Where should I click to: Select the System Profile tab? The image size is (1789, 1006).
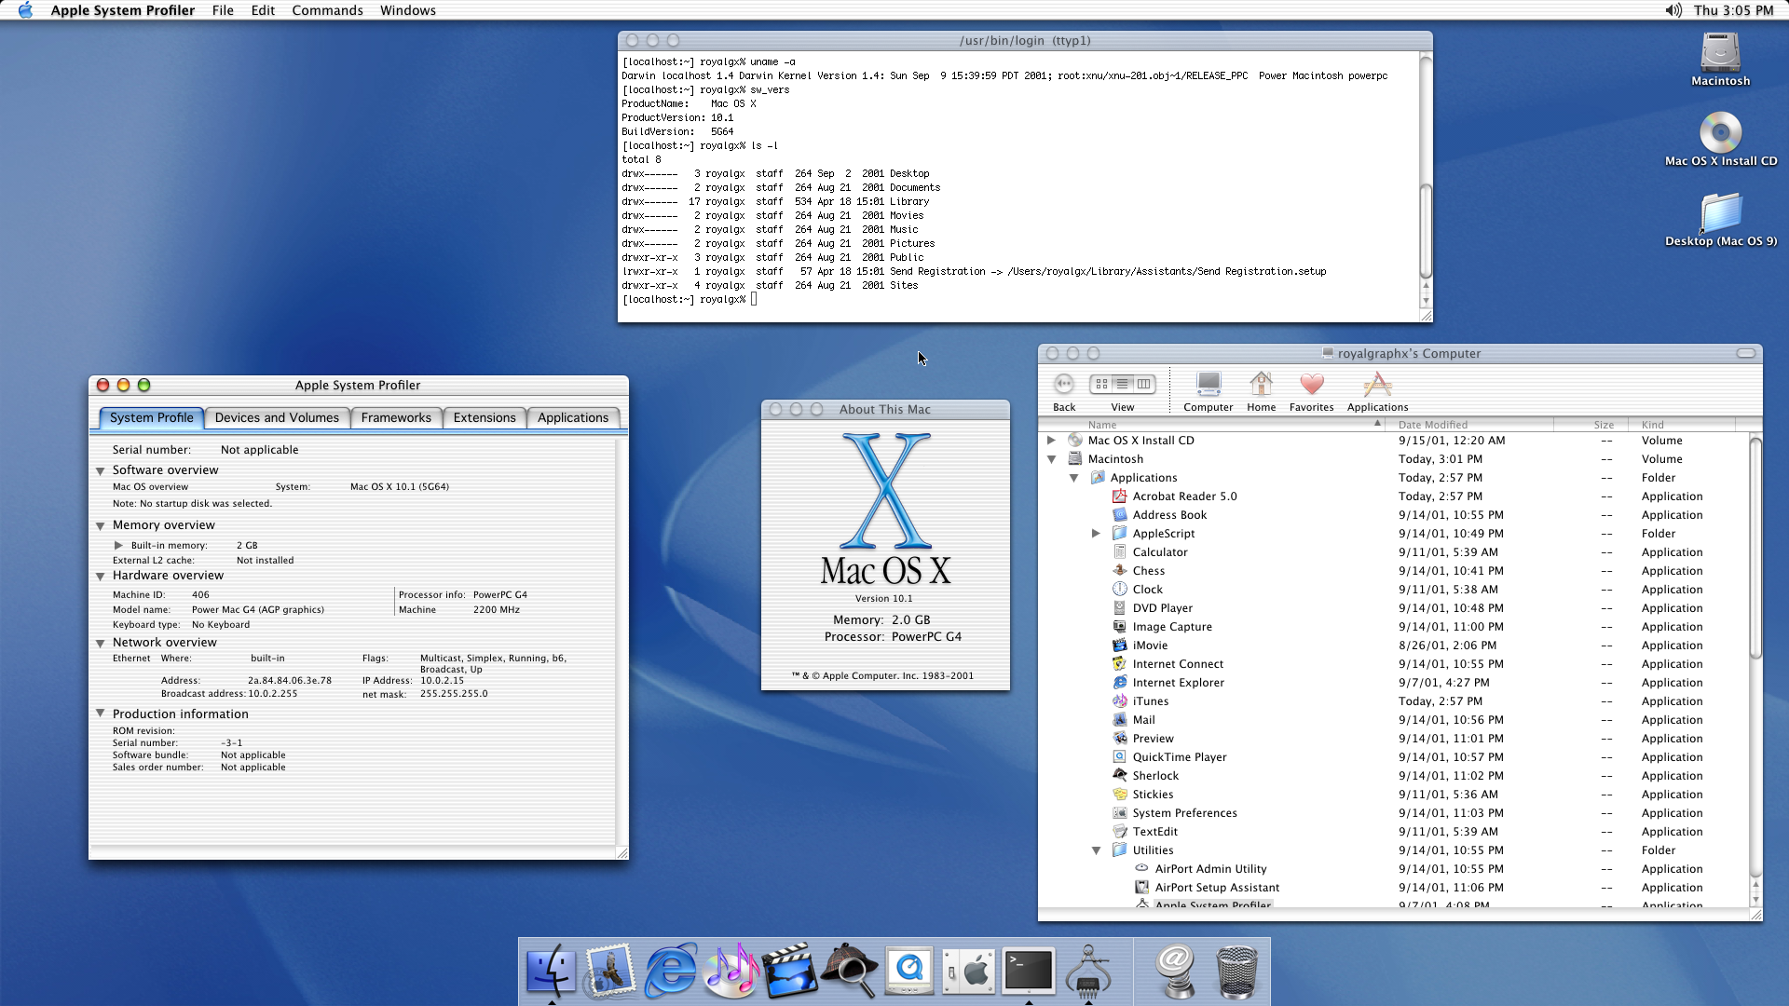tap(151, 417)
